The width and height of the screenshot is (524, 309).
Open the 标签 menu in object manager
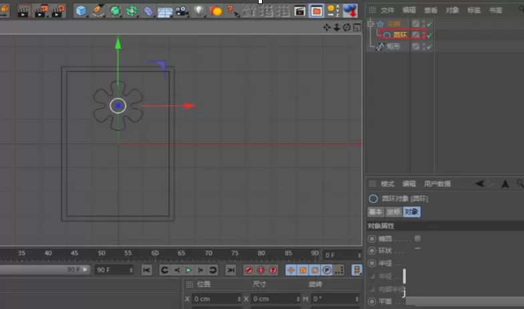474,11
